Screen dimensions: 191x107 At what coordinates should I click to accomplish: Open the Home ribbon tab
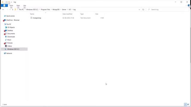(x=11, y=5)
